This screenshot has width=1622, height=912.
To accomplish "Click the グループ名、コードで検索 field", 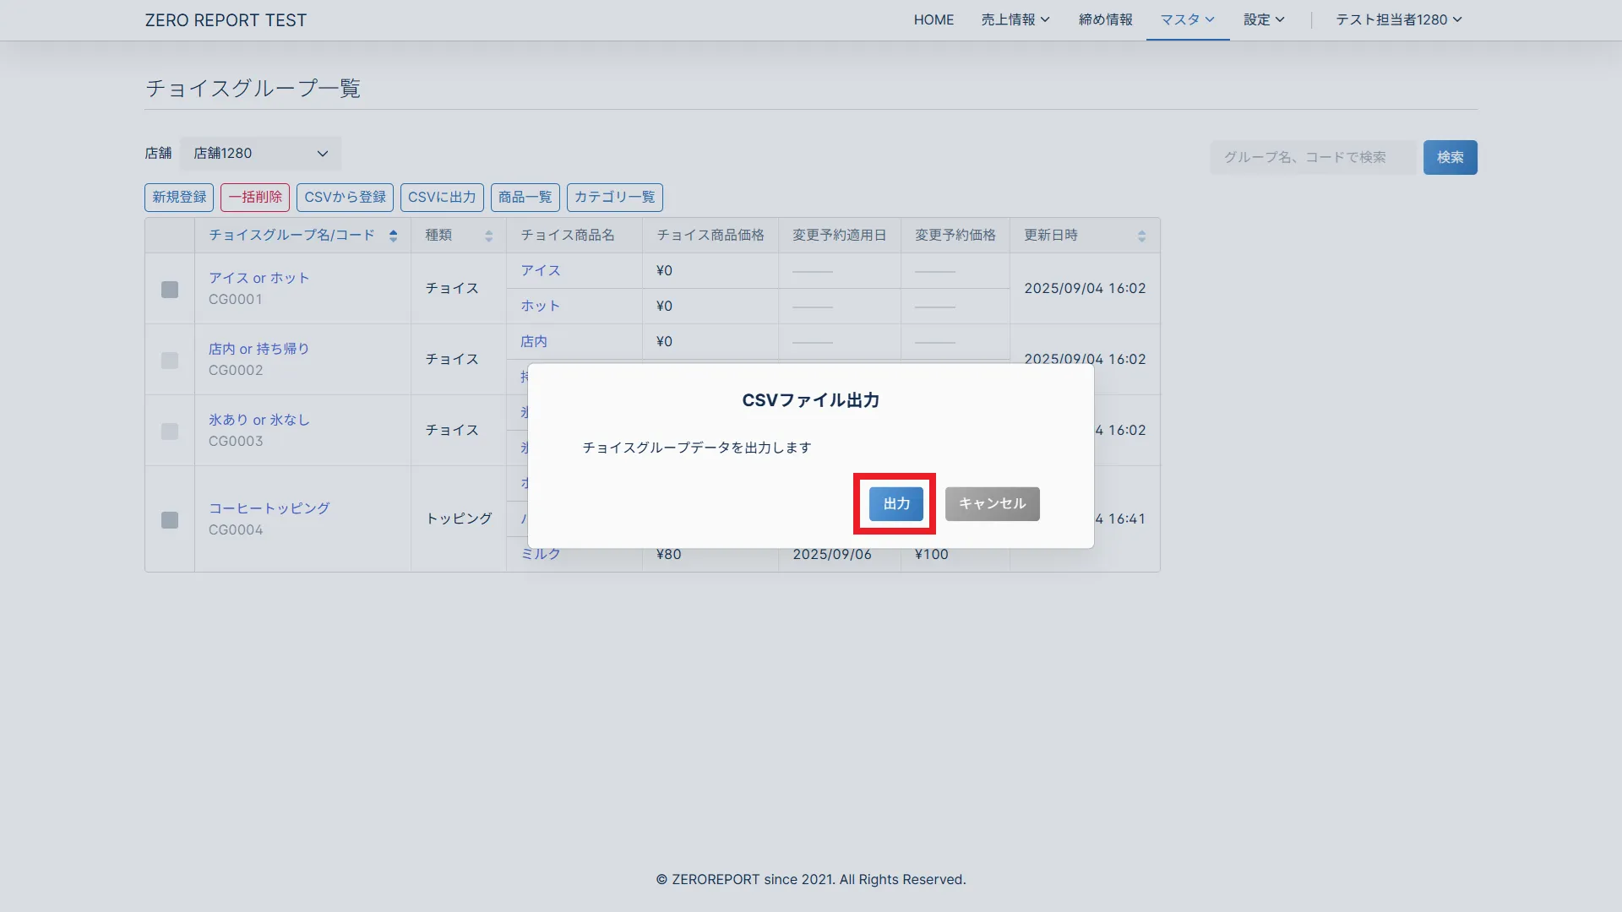I will click(x=1312, y=158).
